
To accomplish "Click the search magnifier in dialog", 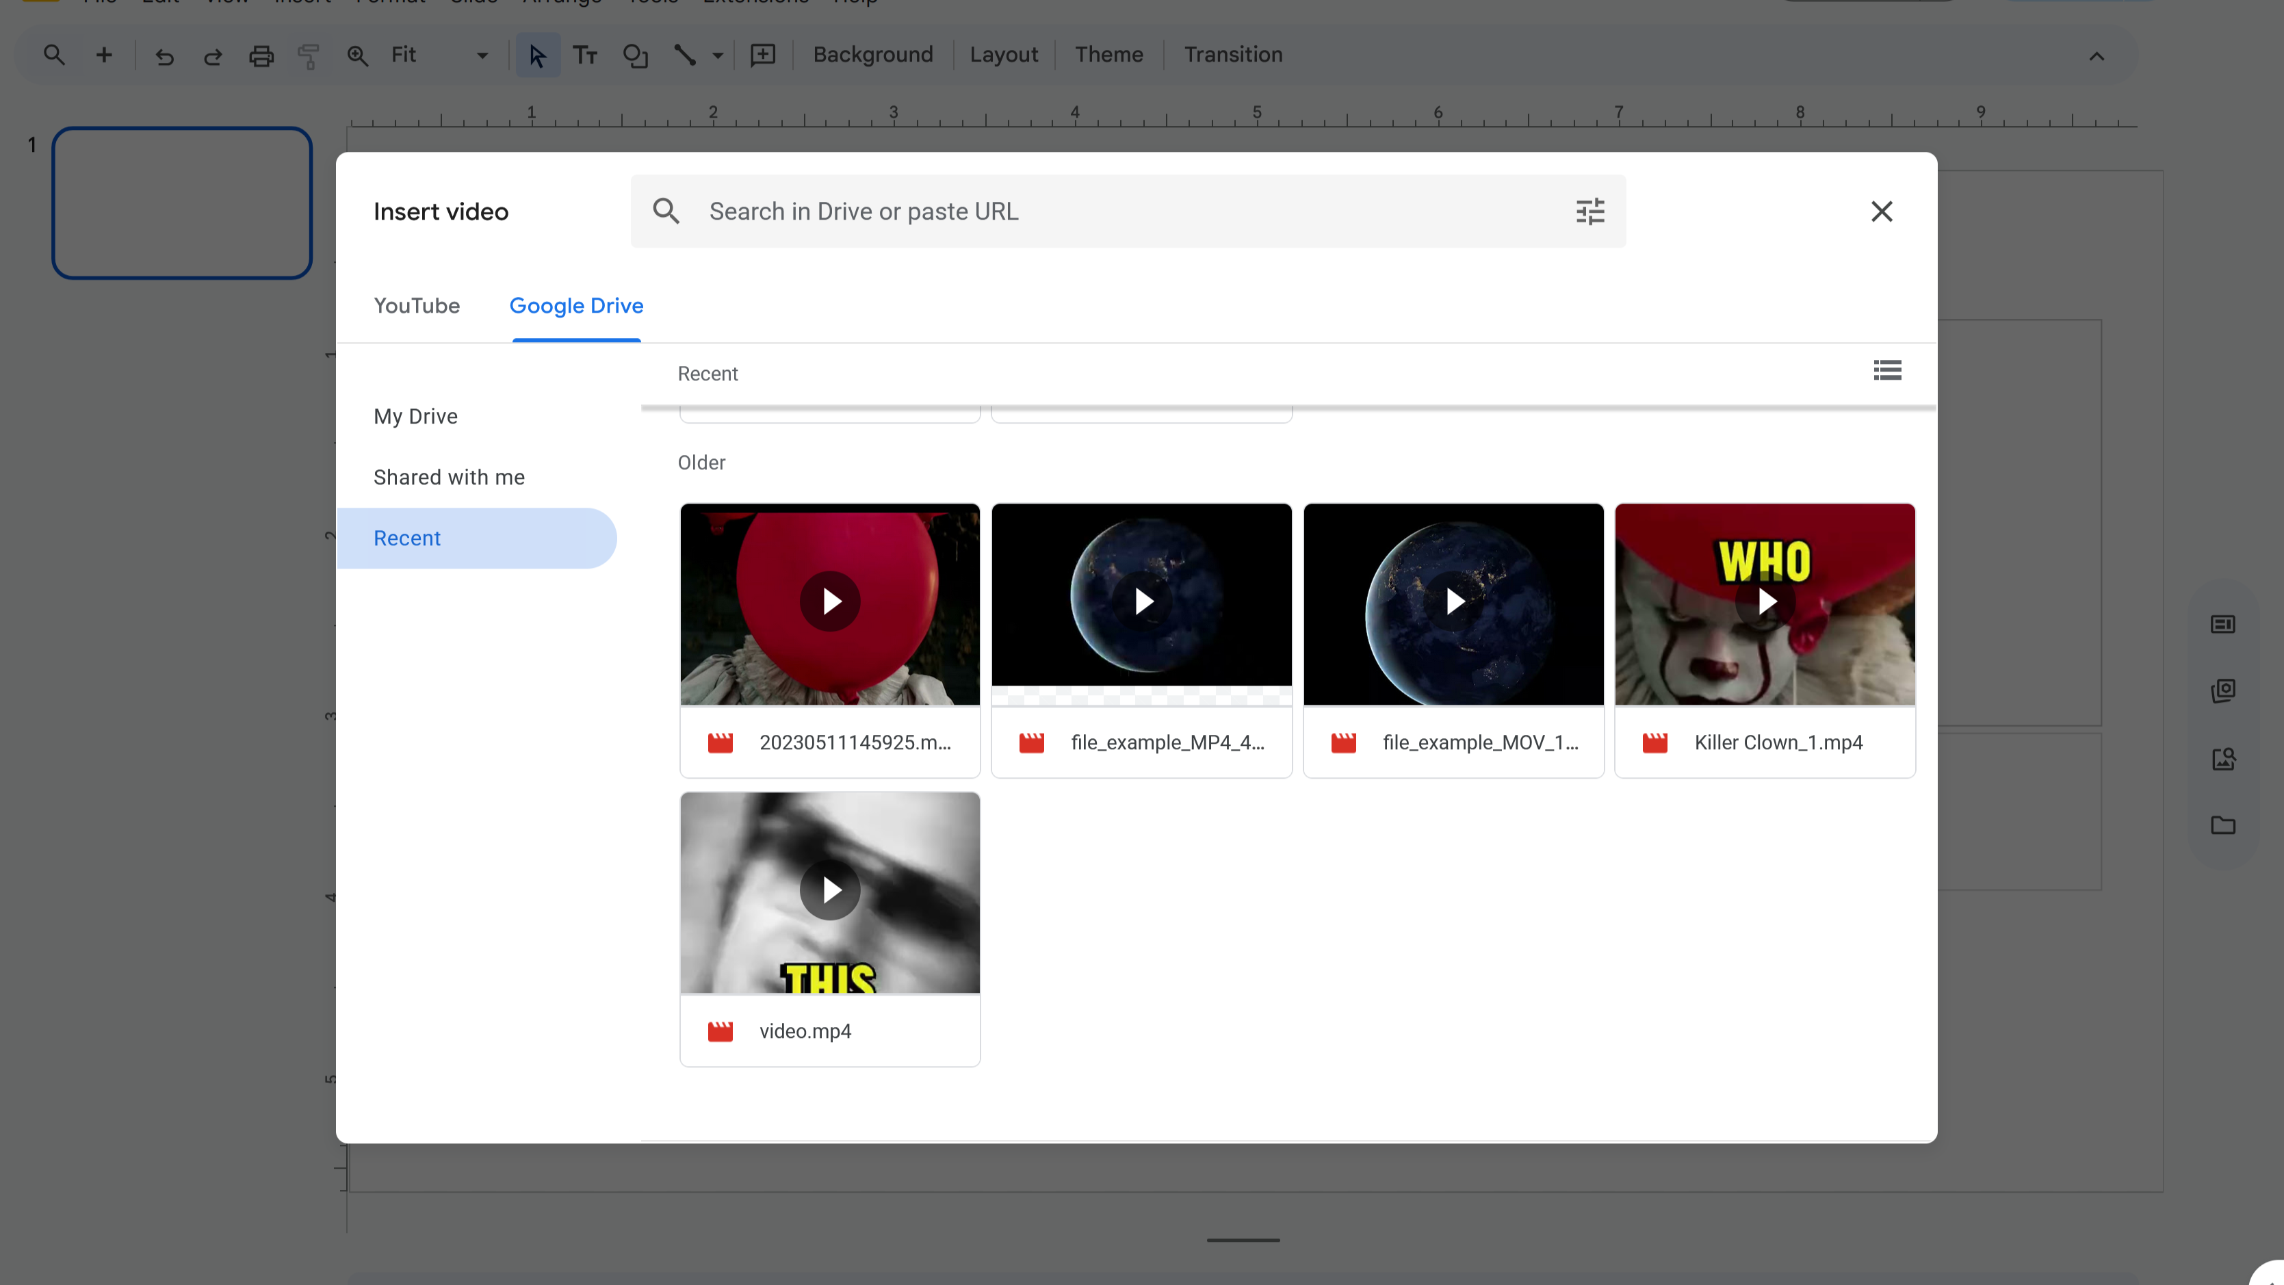I will (x=666, y=211).
